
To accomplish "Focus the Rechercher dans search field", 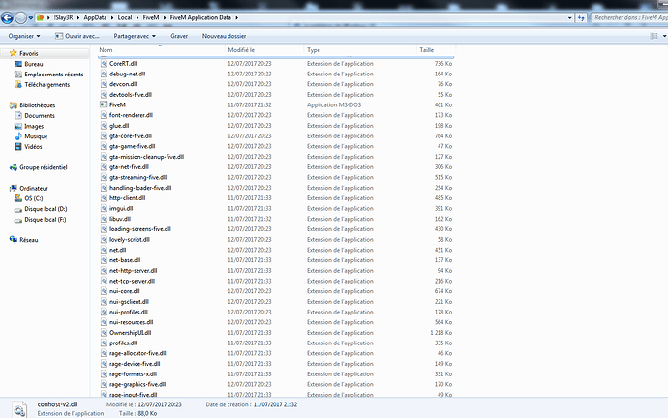I will [629, 17].
